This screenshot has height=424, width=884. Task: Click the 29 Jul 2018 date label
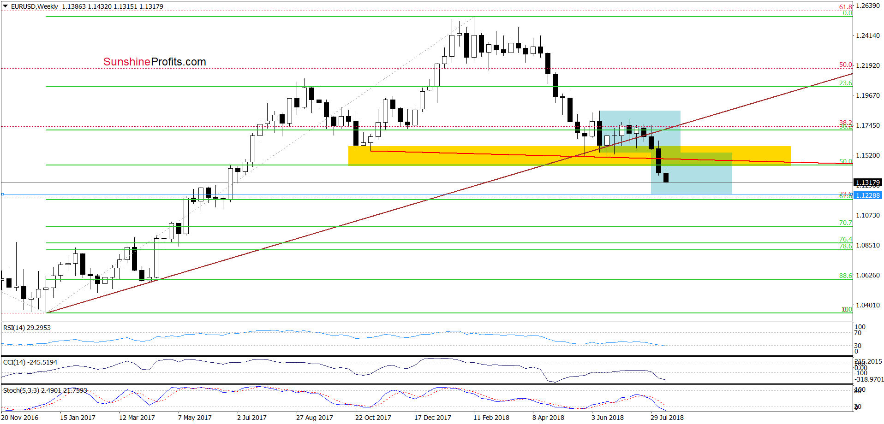click(x=667, y=418)
